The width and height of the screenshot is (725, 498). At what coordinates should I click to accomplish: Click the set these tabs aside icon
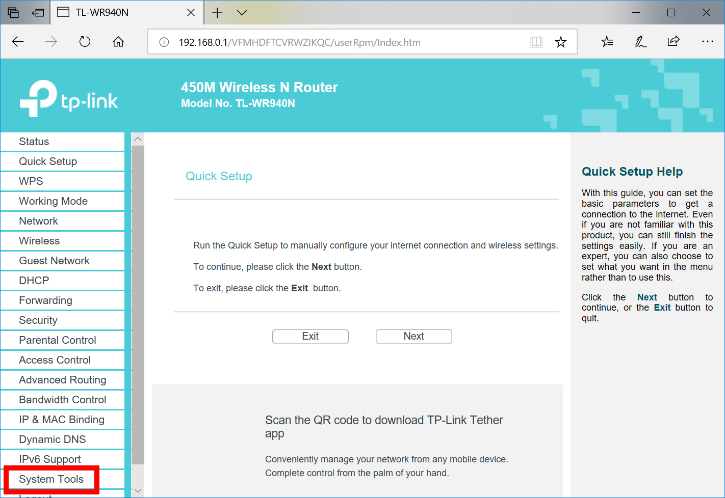(x=38, y=12)
